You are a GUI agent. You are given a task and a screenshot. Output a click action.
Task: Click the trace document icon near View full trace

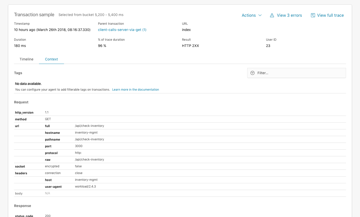[313, 15]
